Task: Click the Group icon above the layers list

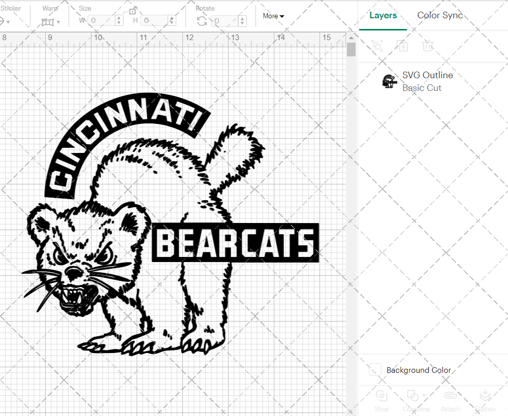Action: (x=377, y=46)
